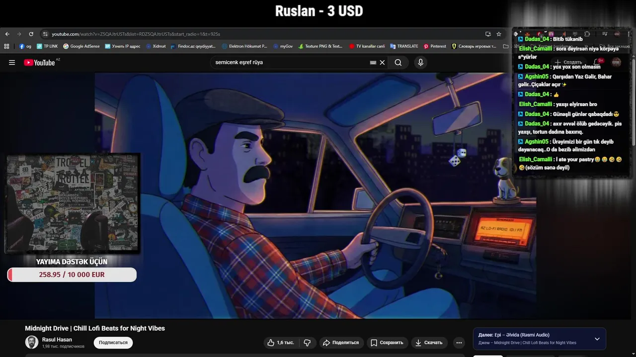The width and height of the screenshot is (636, 357).
Task: Click the 'Ruslan - 3 USD' donation banner
Action: tap(319, 11)
